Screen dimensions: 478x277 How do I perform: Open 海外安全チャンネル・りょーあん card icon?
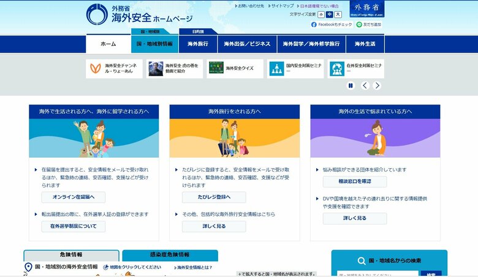pos(96,68)
